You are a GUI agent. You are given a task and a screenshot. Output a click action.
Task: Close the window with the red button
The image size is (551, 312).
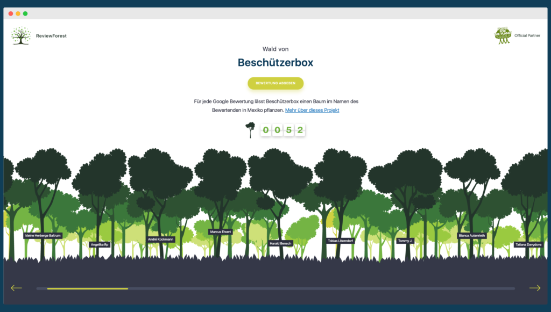tap(11, 13)
